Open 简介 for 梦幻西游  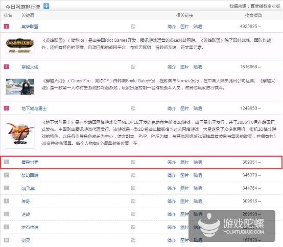[172, 175]
